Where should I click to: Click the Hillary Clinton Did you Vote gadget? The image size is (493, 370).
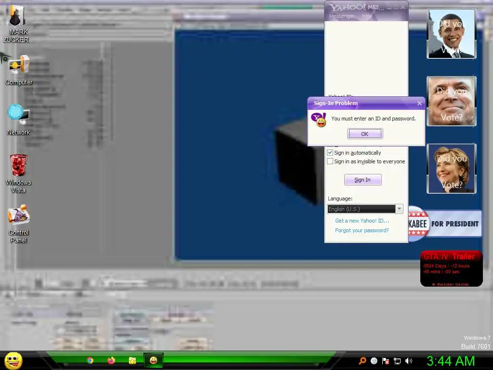(x=452, y=169)
